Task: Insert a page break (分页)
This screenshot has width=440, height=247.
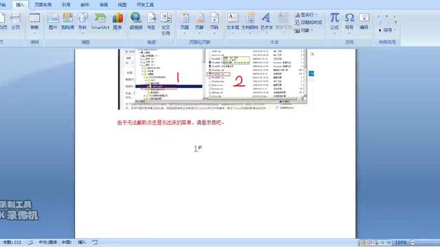Action: click(16, 21)
